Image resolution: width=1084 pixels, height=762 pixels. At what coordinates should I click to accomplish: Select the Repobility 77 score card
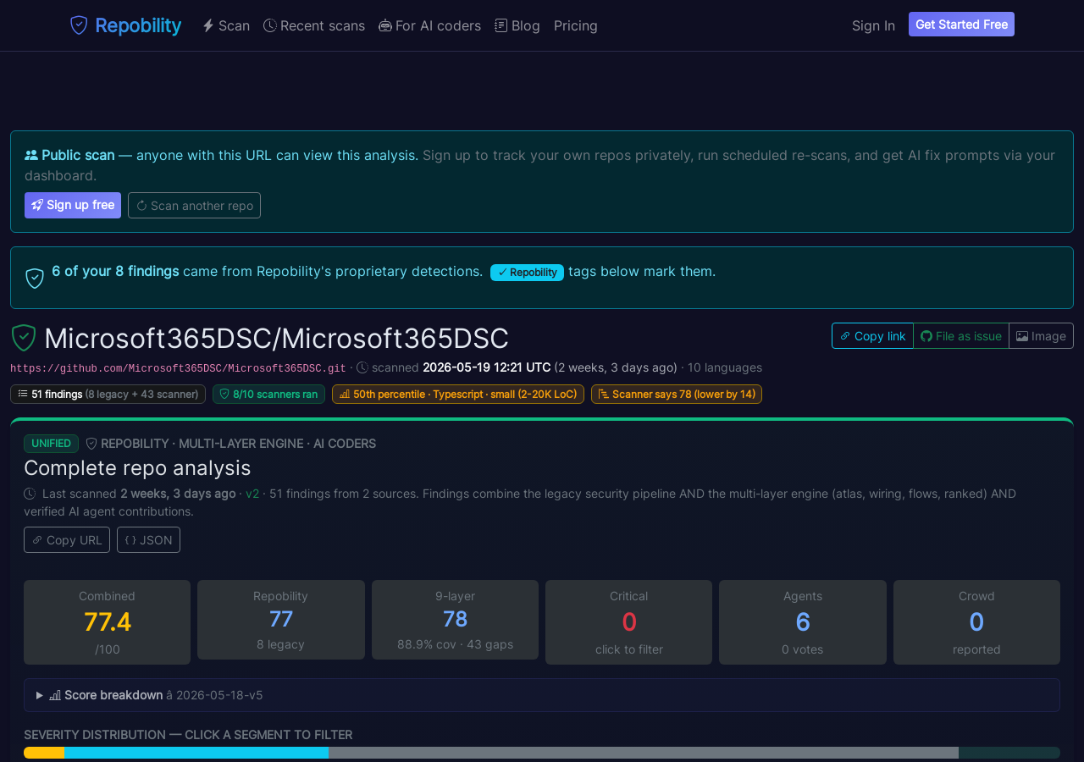tap(281, 620)
